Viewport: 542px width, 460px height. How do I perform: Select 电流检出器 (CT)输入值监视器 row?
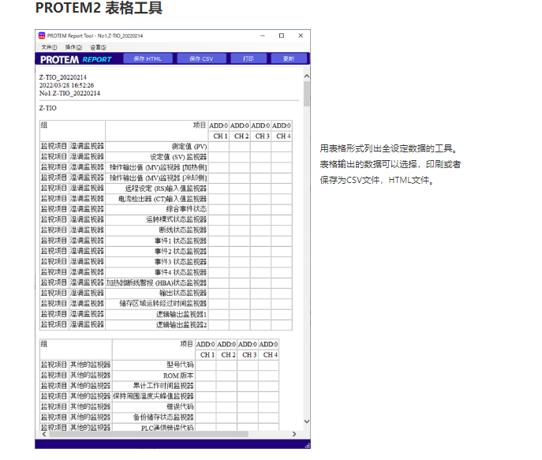point(166,199)
